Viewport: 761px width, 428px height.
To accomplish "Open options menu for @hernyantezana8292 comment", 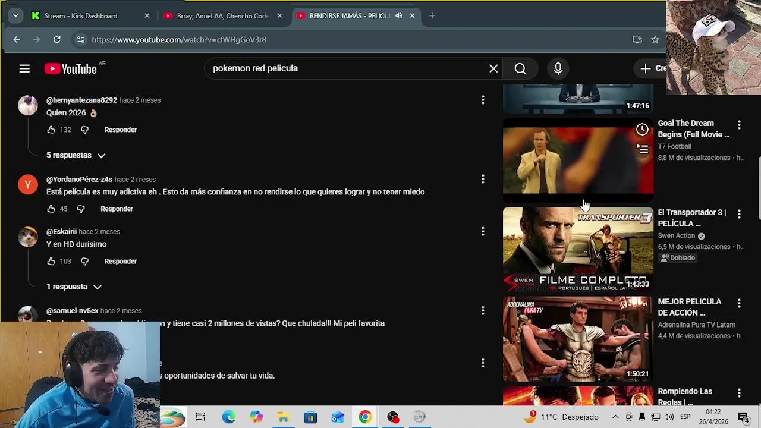I will coord(483,100).
